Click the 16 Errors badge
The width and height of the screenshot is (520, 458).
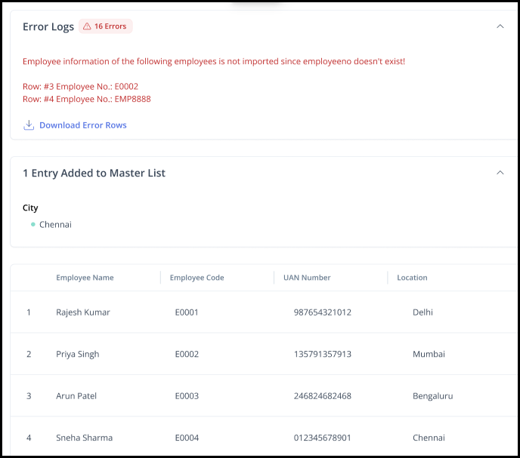[106, 26]
